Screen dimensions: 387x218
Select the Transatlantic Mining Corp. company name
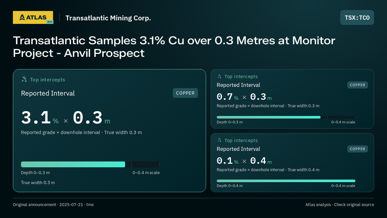coord(108,18)
